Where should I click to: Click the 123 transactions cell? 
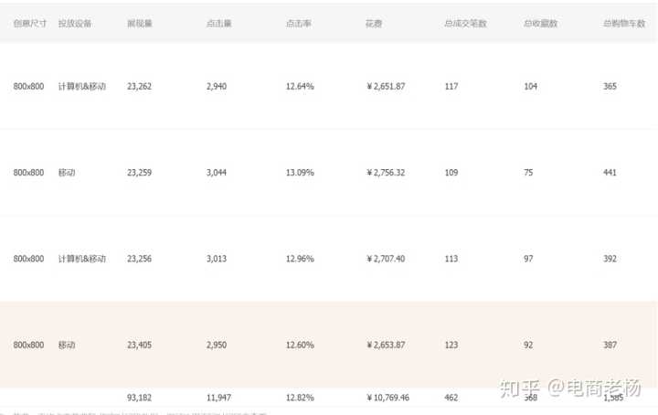pos(451,345)
